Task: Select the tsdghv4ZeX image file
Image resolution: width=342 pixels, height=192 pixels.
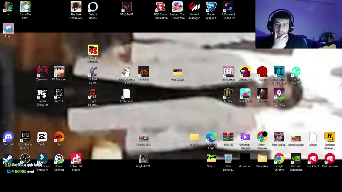Action: point(144,161)
